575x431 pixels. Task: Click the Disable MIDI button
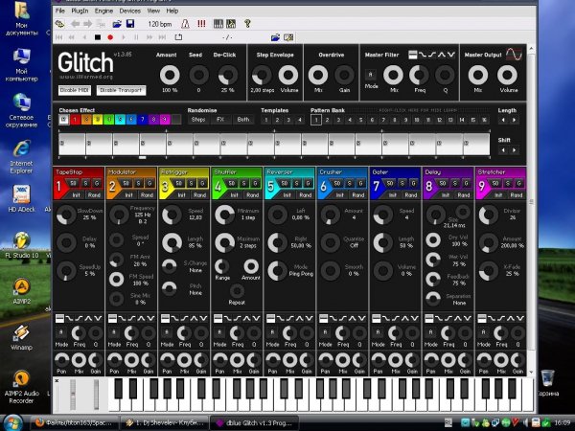(x=75, y=90)
